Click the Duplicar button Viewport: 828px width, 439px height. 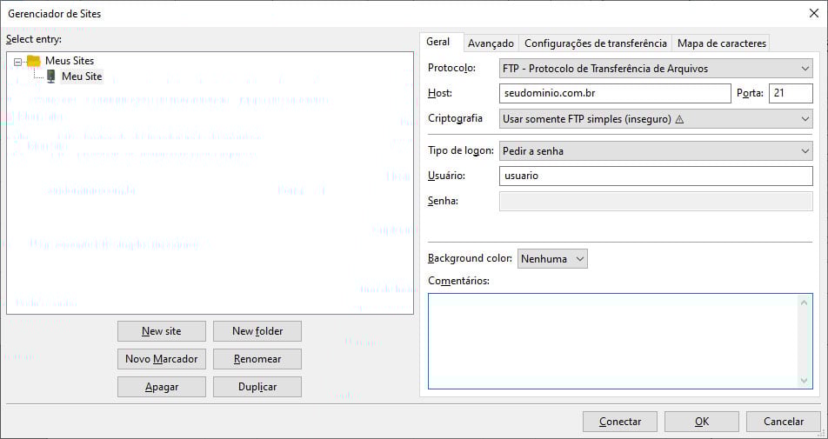[257, 387]
